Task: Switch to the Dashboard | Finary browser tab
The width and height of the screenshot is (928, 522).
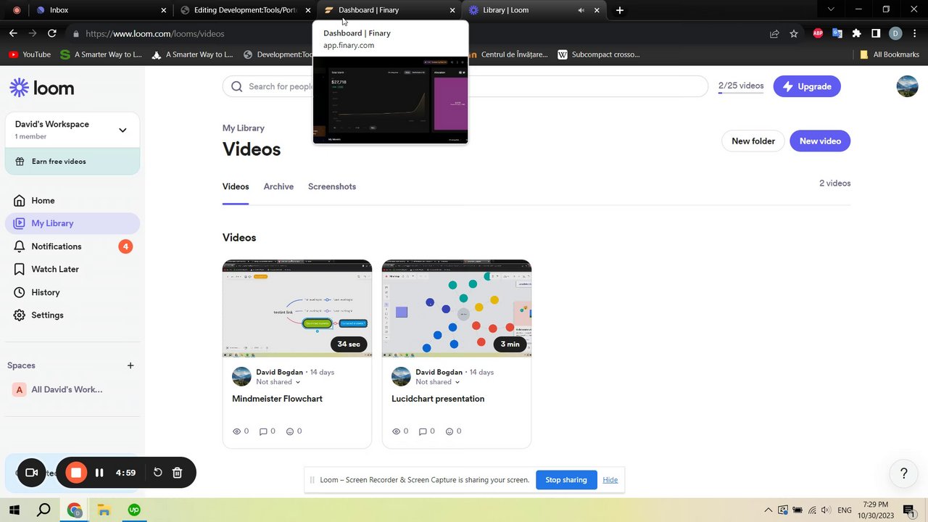Action: (390, 10)
